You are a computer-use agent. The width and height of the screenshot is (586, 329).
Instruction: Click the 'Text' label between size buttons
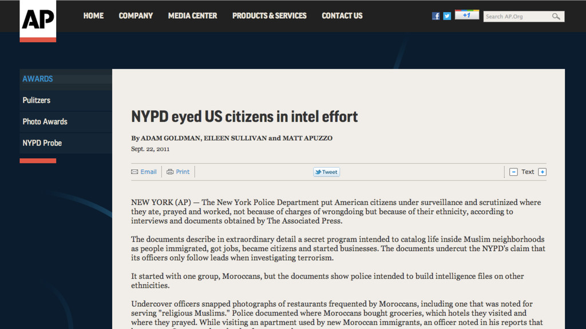[528, 171]
